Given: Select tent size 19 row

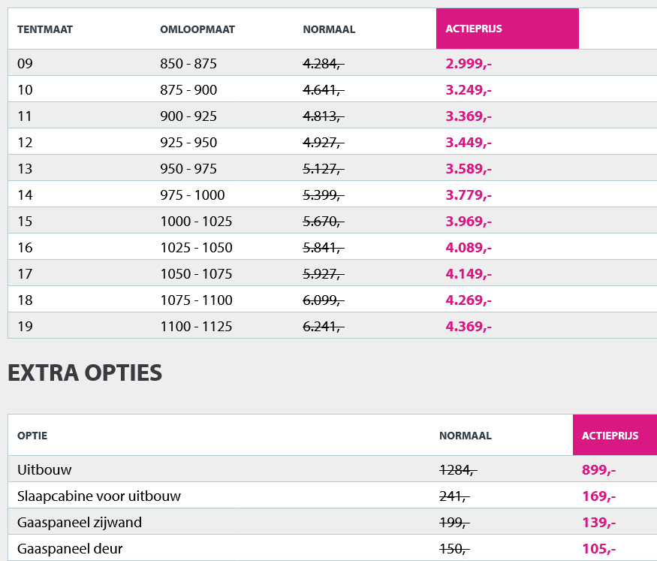Looking at the screenshot, I should (26, 327).
